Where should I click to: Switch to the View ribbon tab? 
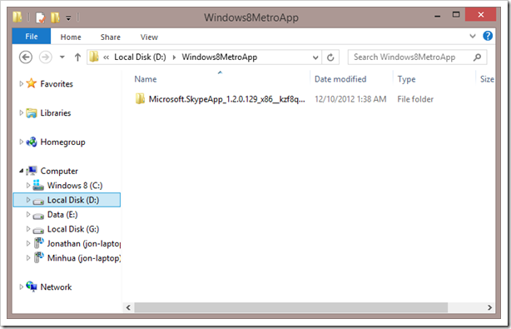[x=149, y=37]
